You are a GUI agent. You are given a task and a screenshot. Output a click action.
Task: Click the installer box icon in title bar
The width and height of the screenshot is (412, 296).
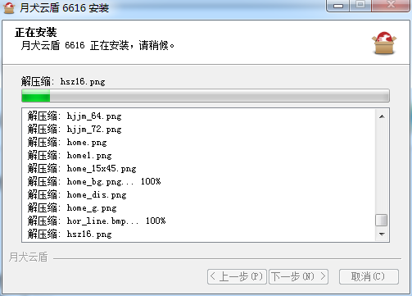point(8,7)
